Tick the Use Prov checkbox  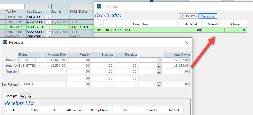pyautogui.click(x=182, y=16)
